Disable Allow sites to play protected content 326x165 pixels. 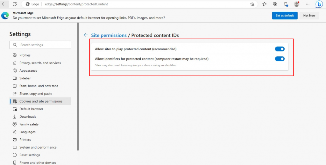pyautogui.click(x=280, y=49)
